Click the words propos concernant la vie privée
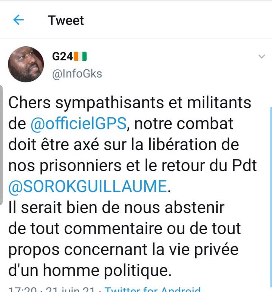Image resolution: width=272 pixels, height=292 pixels. 124,249
